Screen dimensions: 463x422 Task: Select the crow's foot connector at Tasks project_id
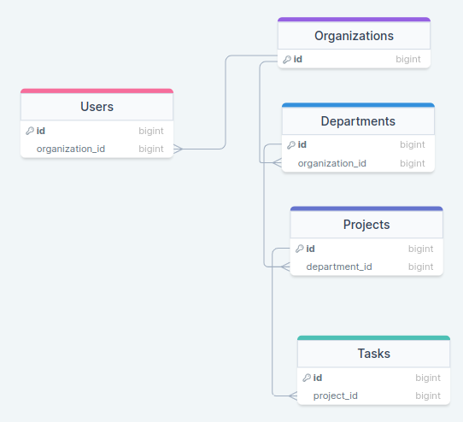coord(293,396)
